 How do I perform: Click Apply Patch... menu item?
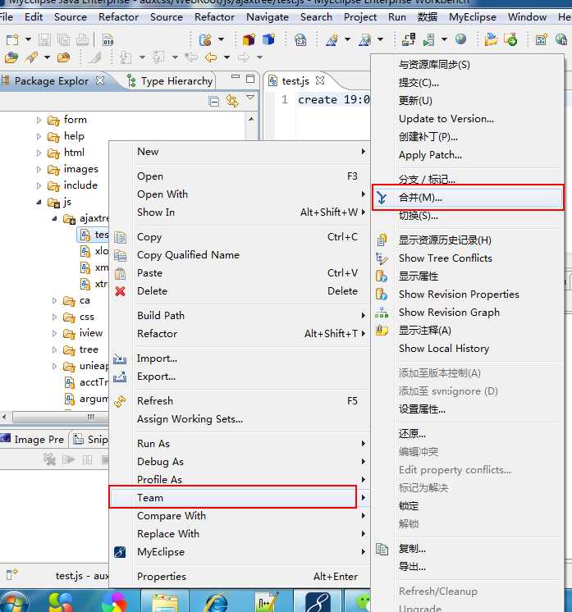pos(468,155)
